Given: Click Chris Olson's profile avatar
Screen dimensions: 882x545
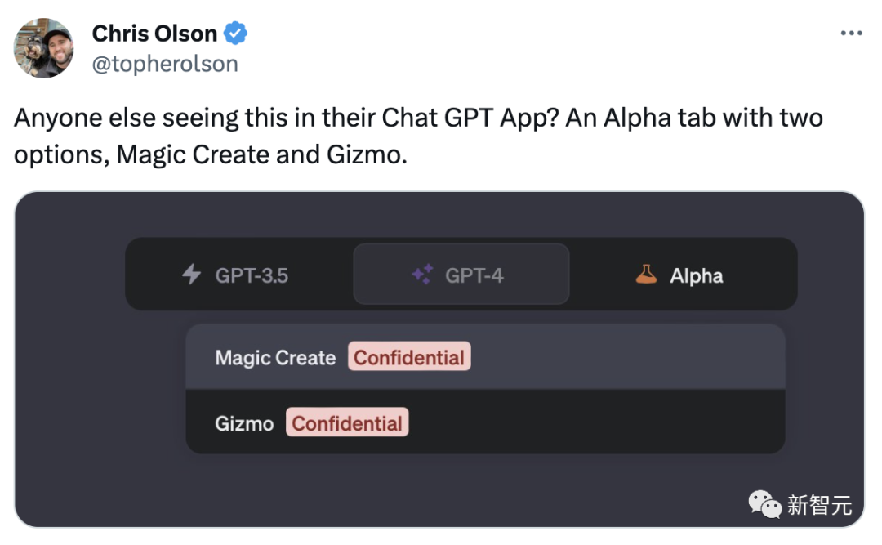Looking at the screenshot, I should pos(44,48).
